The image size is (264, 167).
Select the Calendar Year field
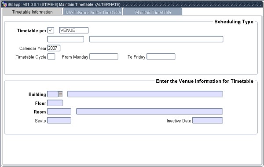pos(54,48)
